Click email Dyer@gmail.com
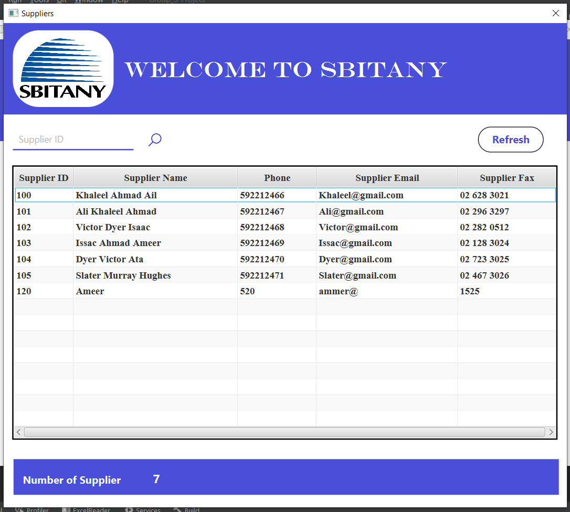Image resolution: width=570 pixels, height=512 pixels. 355,259
